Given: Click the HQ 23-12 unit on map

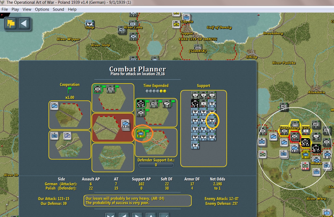Looking at the screenshot, I should 122,30.
